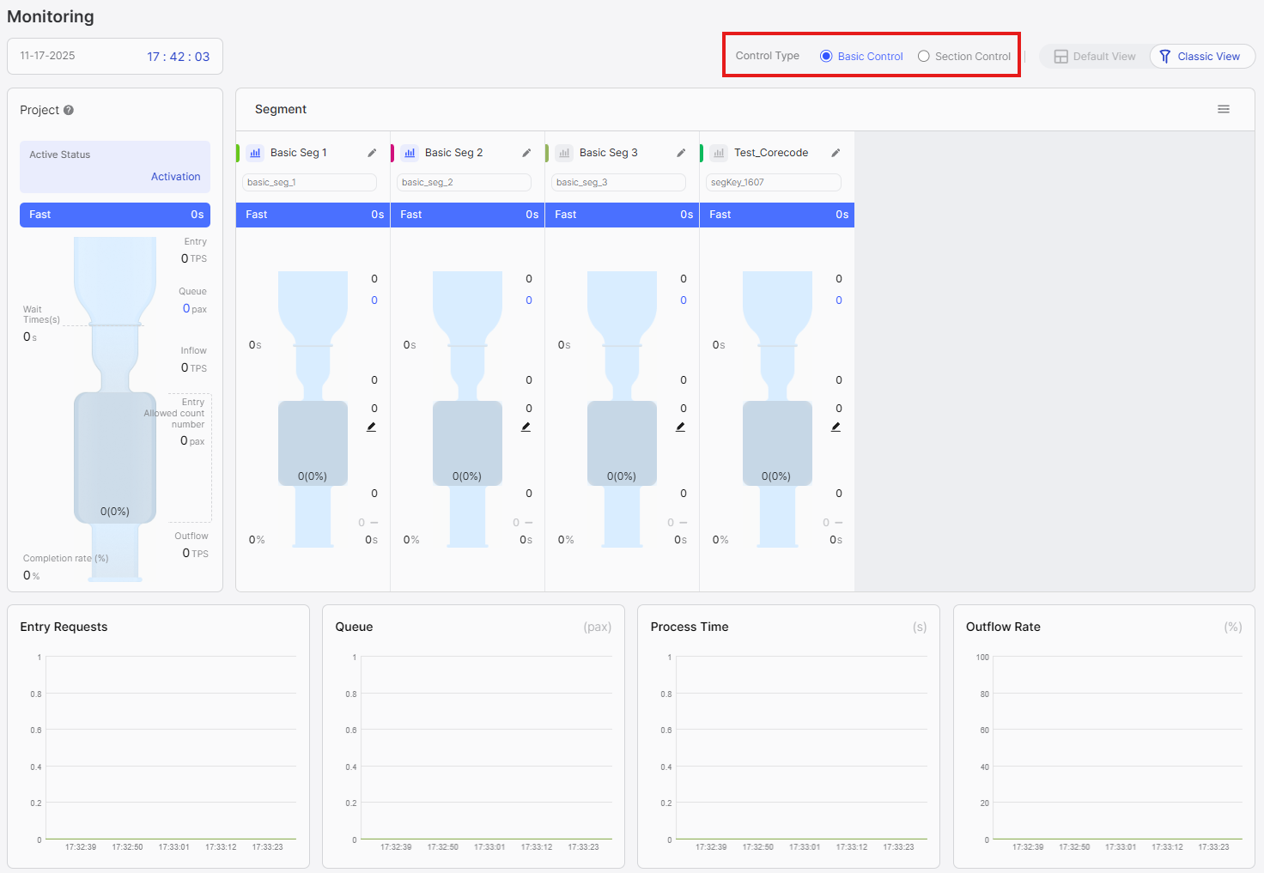Select the Basic Control radio button
This screenshot has height=873, width=1264.
[x=825, y=56]
